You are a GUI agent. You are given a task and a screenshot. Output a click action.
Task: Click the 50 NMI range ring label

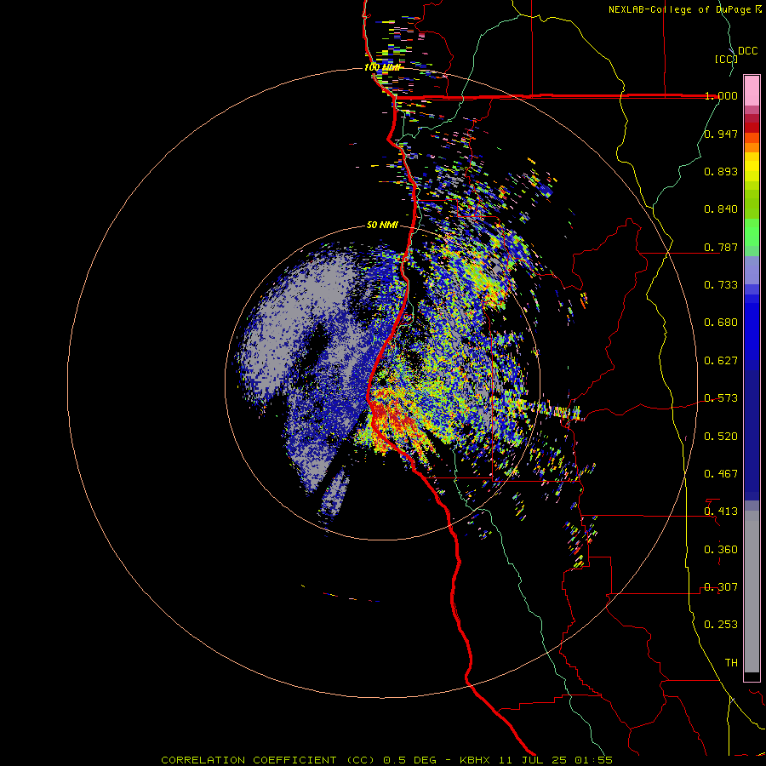[382, 226]
